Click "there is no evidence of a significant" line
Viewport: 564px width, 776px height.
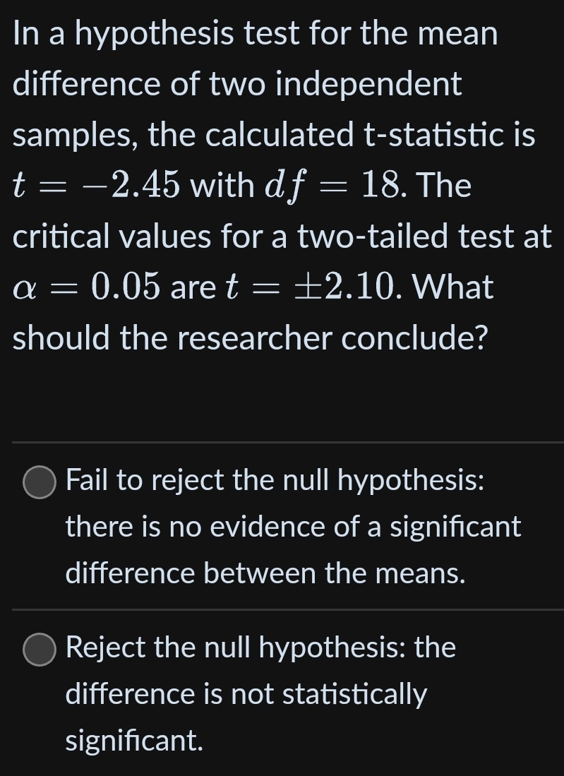click(x=293, y=527)
